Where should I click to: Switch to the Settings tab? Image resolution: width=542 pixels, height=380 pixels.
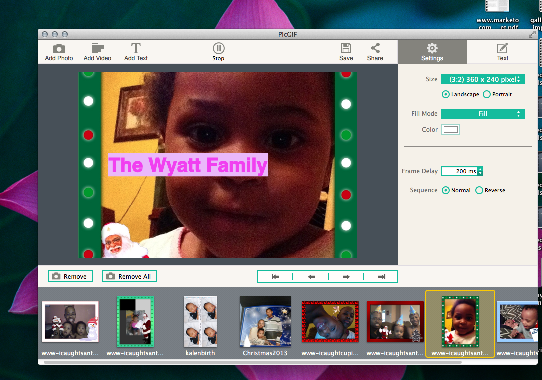(432, 52)
